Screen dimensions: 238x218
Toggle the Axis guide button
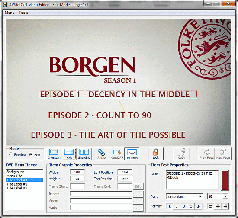pyautogui.click(x=69, y=154)
